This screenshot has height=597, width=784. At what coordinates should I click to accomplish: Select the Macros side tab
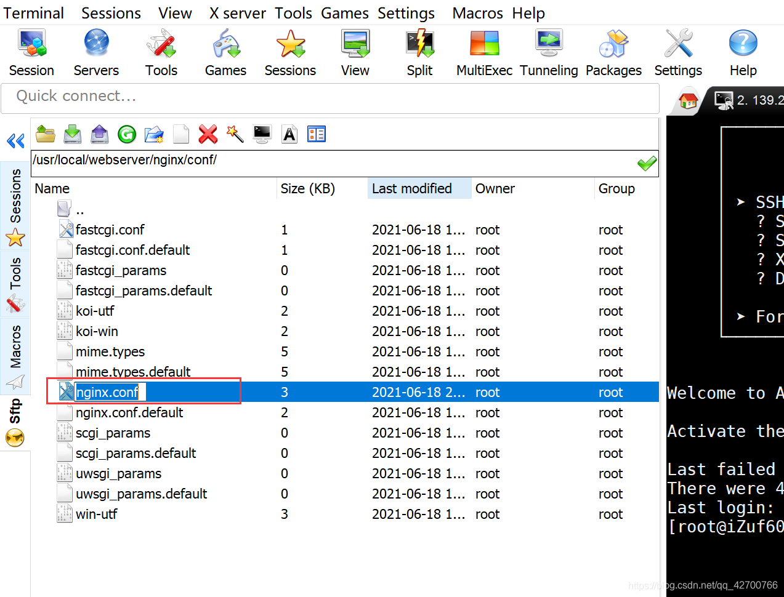(15, 356)
